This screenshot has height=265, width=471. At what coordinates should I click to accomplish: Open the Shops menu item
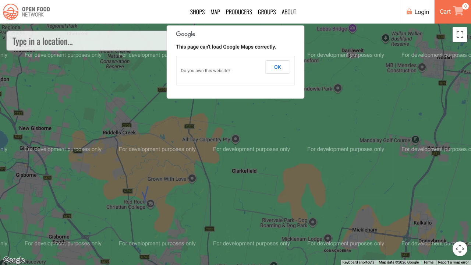pyautogui.click(x=197, y=12)
